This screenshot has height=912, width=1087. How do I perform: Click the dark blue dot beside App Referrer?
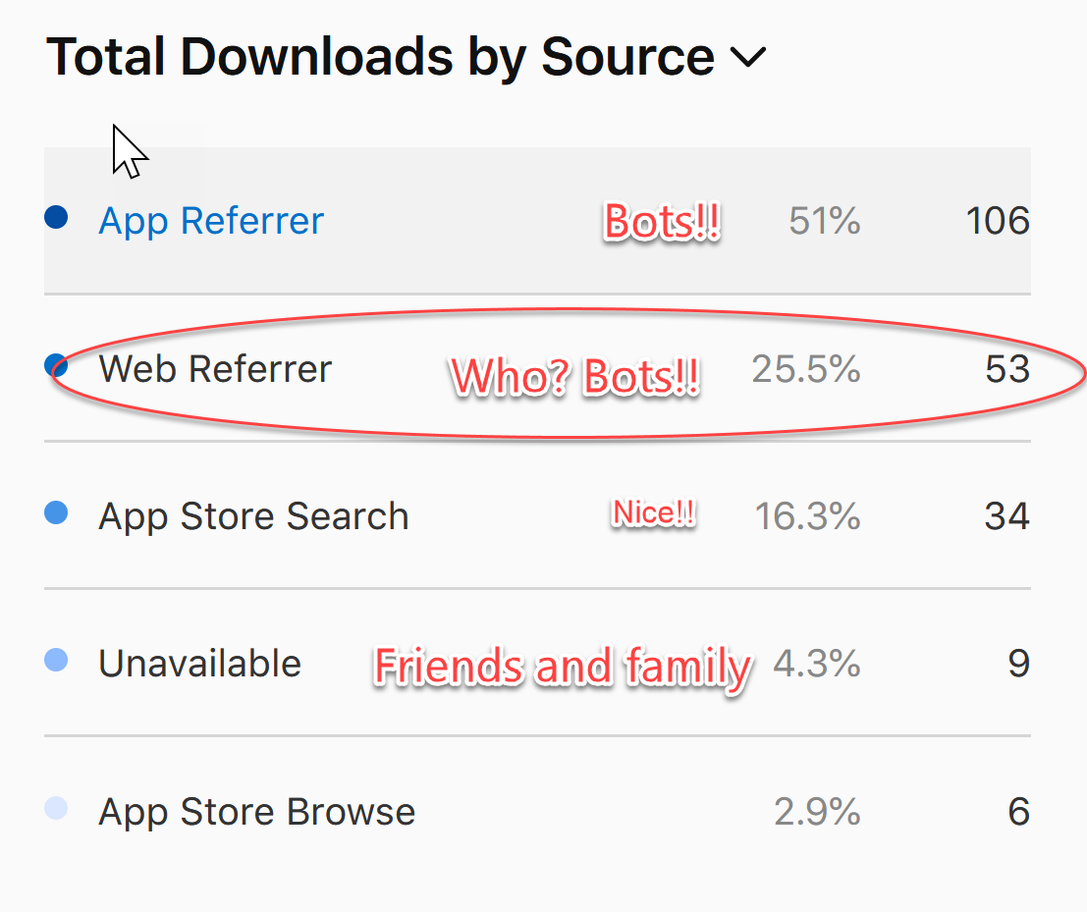(x=57, y=218)
